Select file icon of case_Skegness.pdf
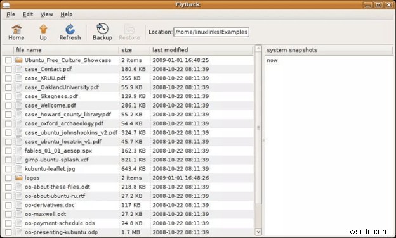The height and width of the screenshot is (238, 396). tap(19, 96)
